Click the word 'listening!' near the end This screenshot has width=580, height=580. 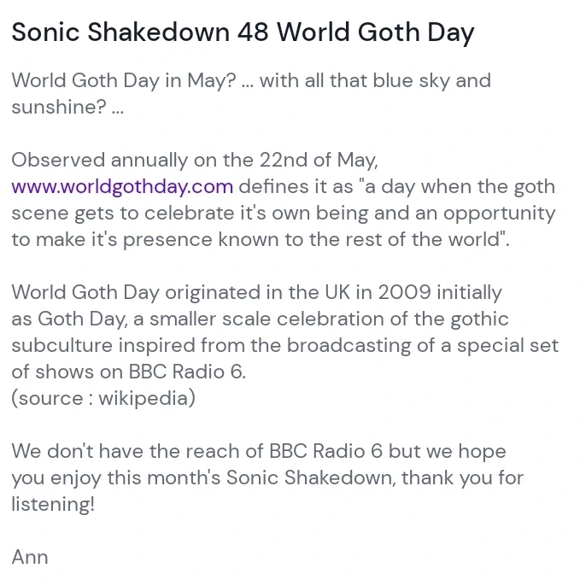click(x=53, y=504)
